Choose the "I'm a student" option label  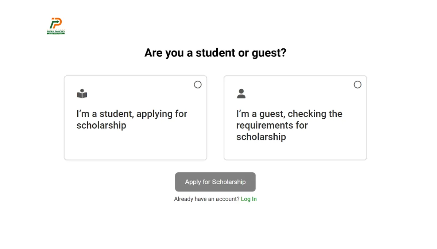132,120
